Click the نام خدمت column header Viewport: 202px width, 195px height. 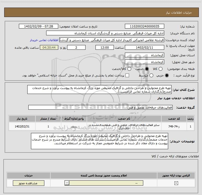[x=124, y=119]
